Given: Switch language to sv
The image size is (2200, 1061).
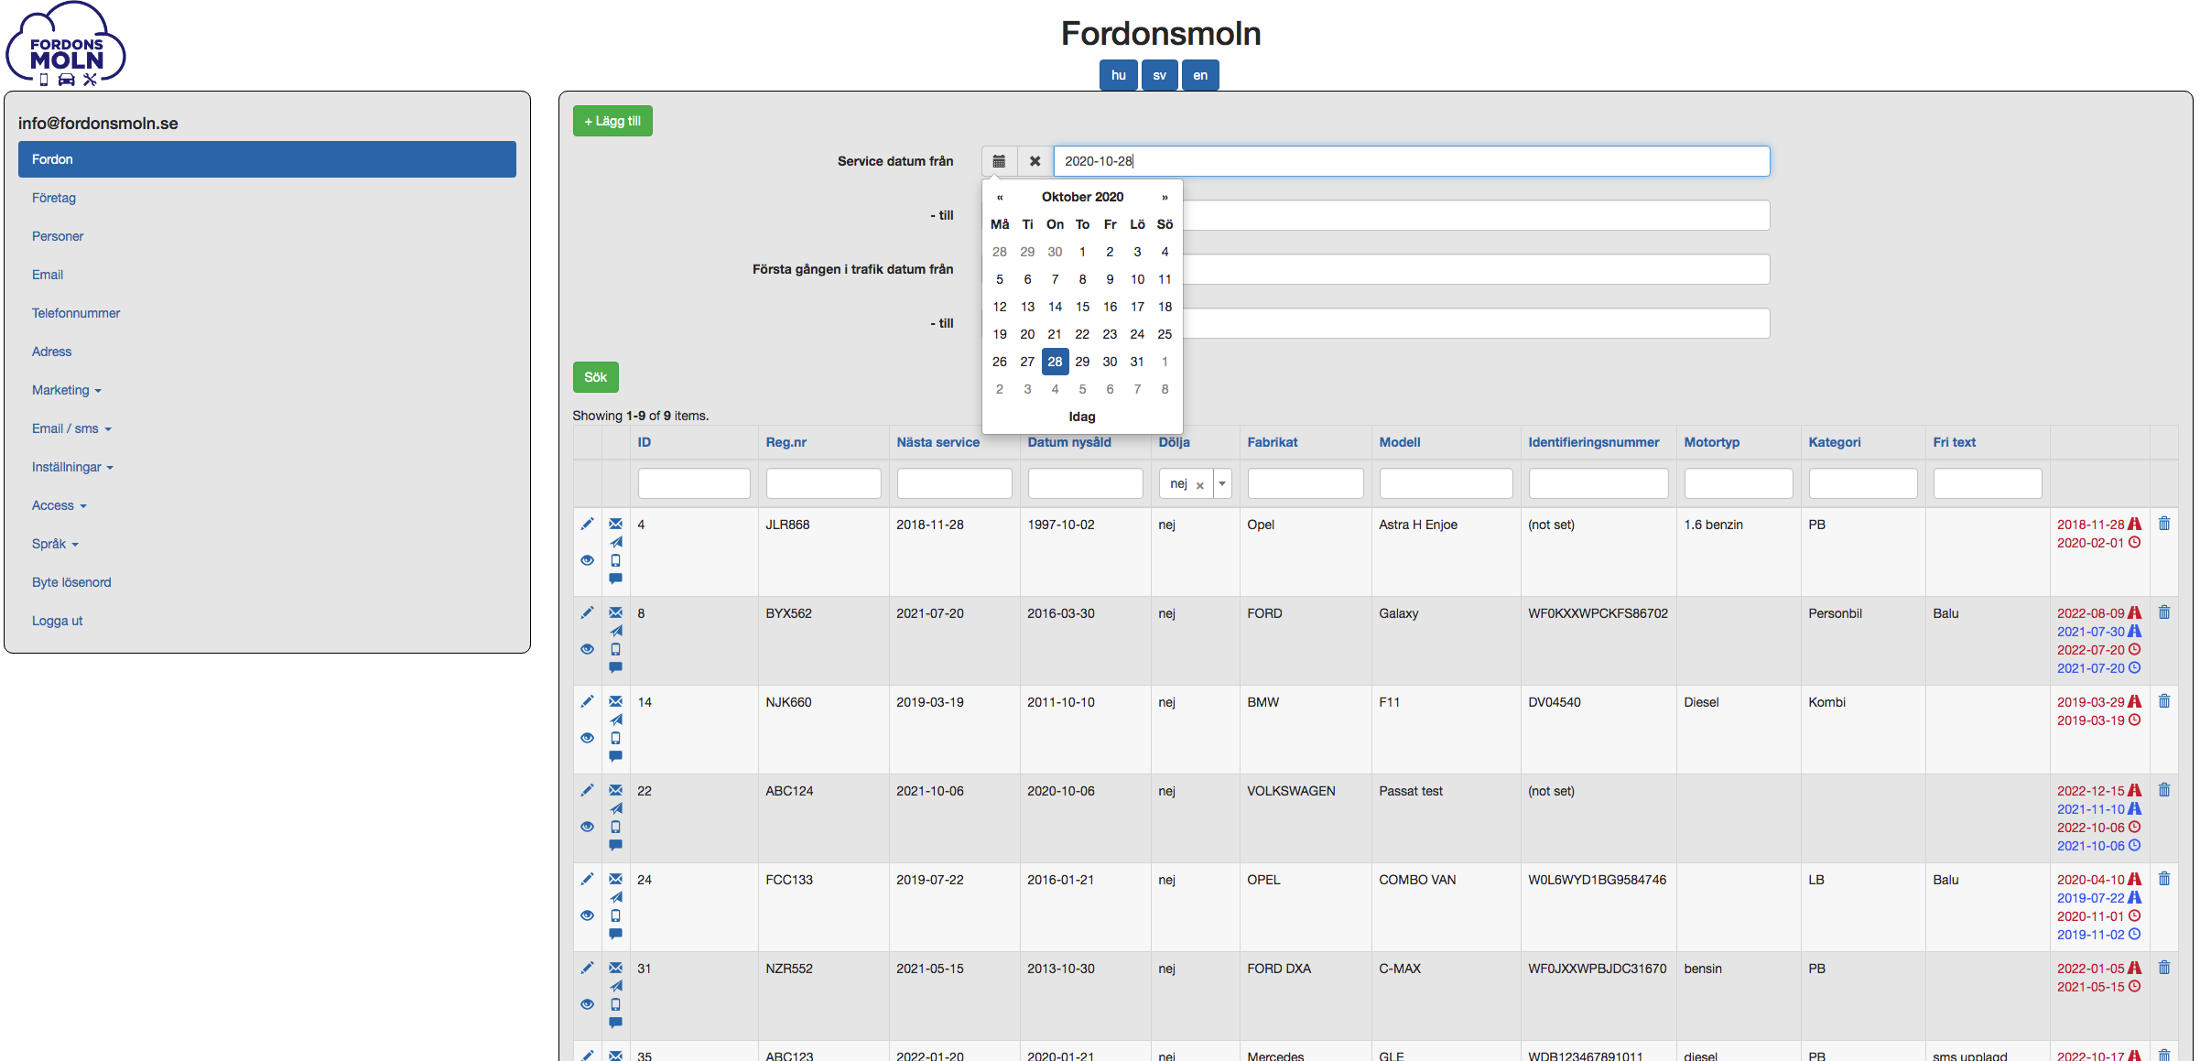Looking at the screenshot, I should pyautogui.click(x=1159, y=75).
